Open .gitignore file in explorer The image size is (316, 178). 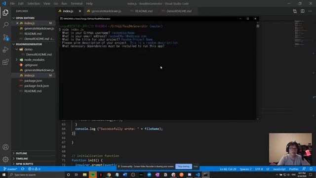pyautogui.click(x=31, y=65)
